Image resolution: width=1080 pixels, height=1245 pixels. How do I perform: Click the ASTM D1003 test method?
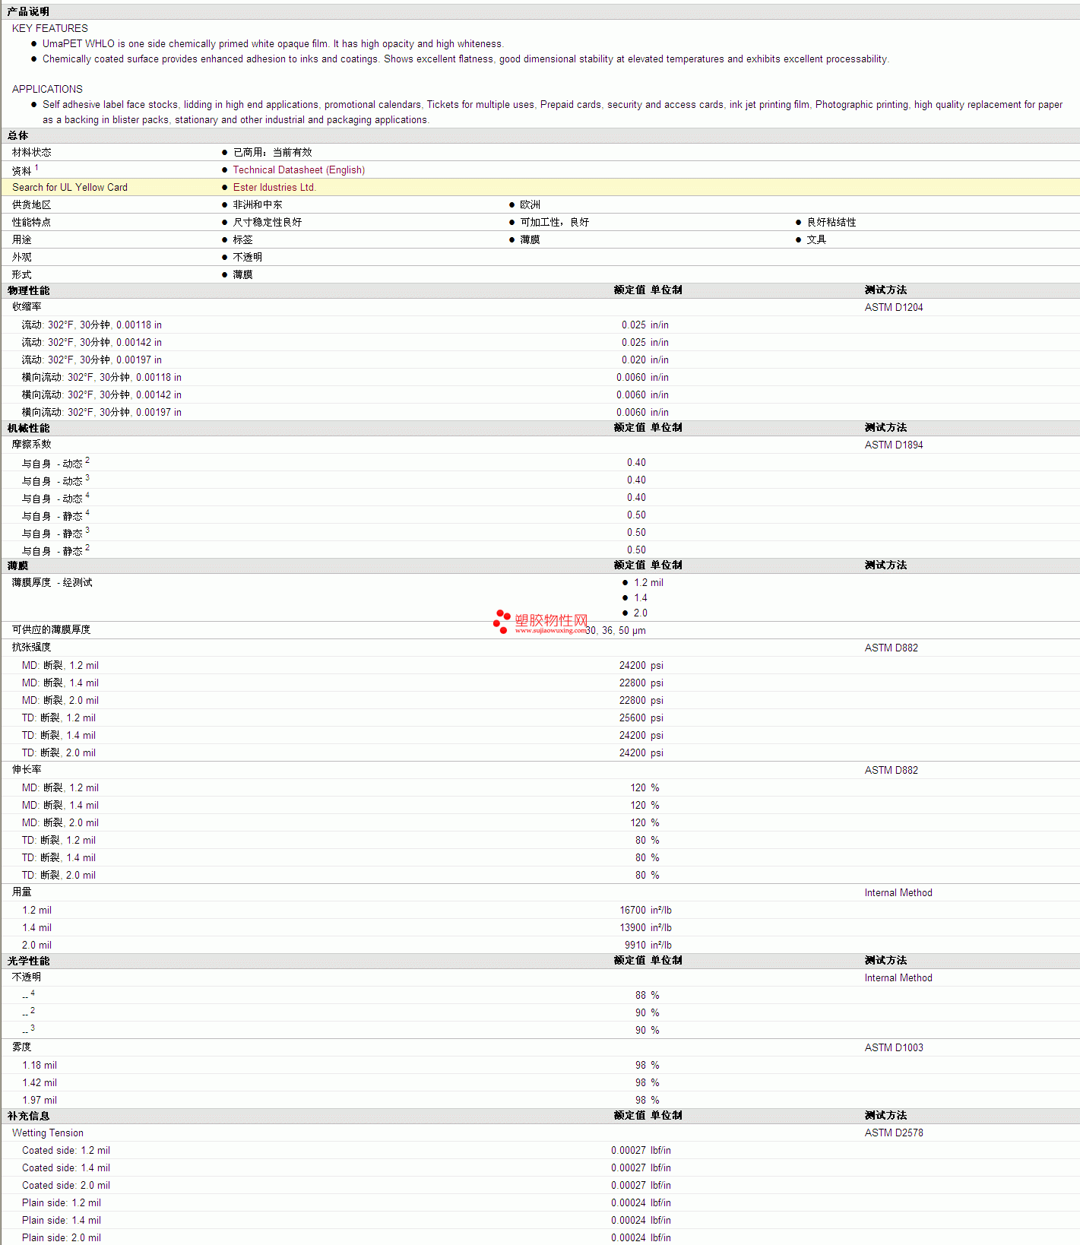894,1048
